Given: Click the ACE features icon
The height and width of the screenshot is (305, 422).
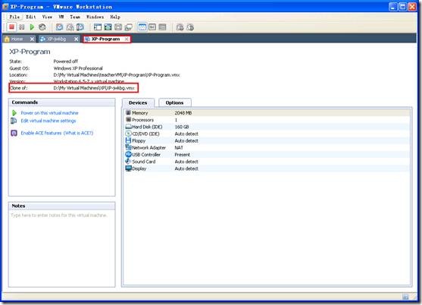Looking at the screenshot, I should click(x=14, y=133).
